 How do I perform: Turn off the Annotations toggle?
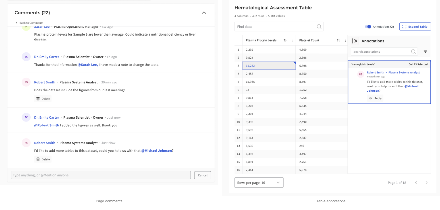point(368,27)
